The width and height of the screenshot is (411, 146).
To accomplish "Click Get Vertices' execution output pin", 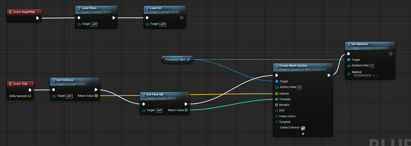I will pyautogui.click(x=96, y=90).
